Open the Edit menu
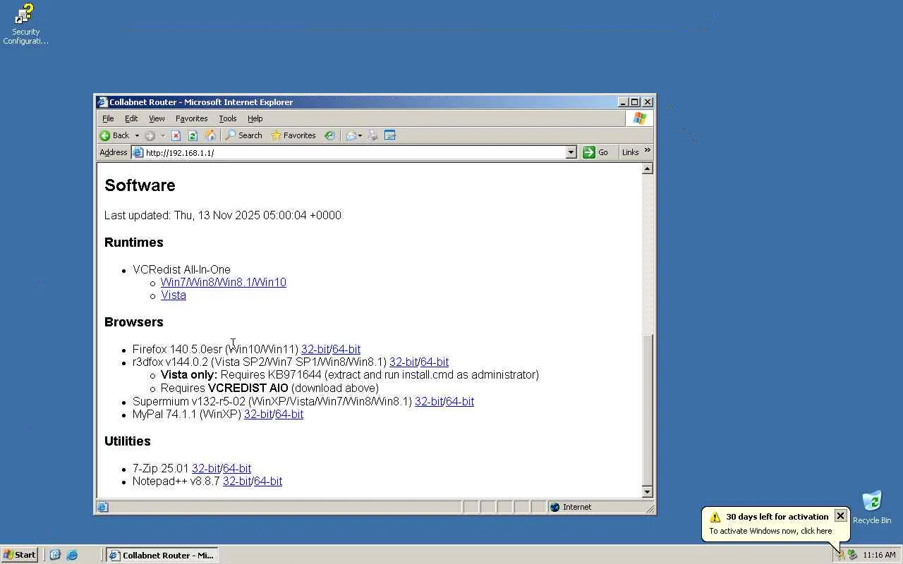Screen dimensions: 903x564 (x=131, y=118)
